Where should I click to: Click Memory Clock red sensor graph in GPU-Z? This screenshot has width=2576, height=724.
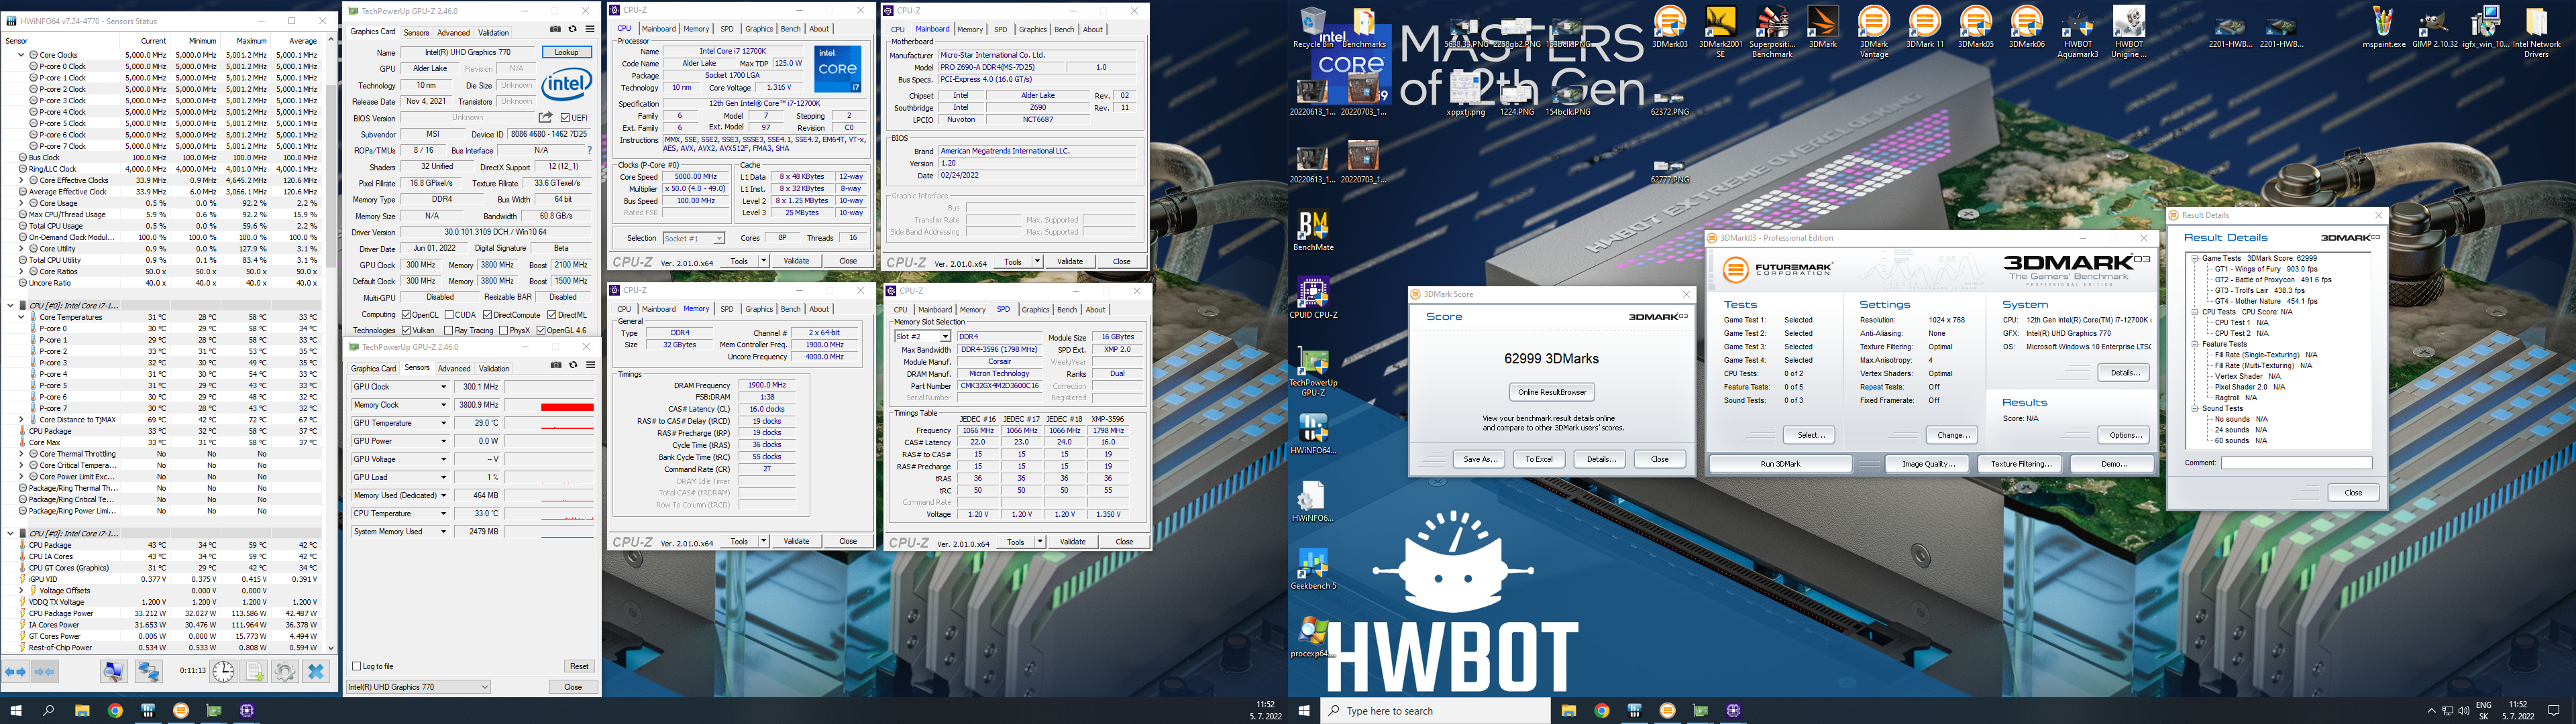pos(549,405)
